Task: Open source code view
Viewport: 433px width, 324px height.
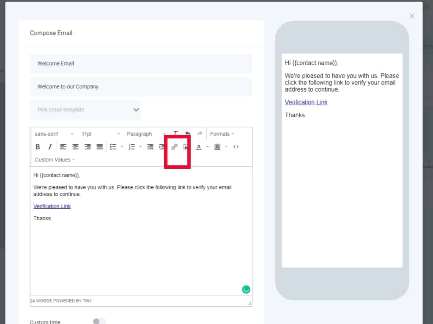Action: pos(236,147)
